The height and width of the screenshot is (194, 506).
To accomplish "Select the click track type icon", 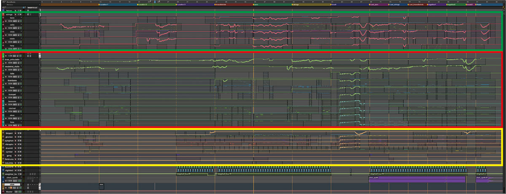I will pyautogui.click(x=3, y=184).
